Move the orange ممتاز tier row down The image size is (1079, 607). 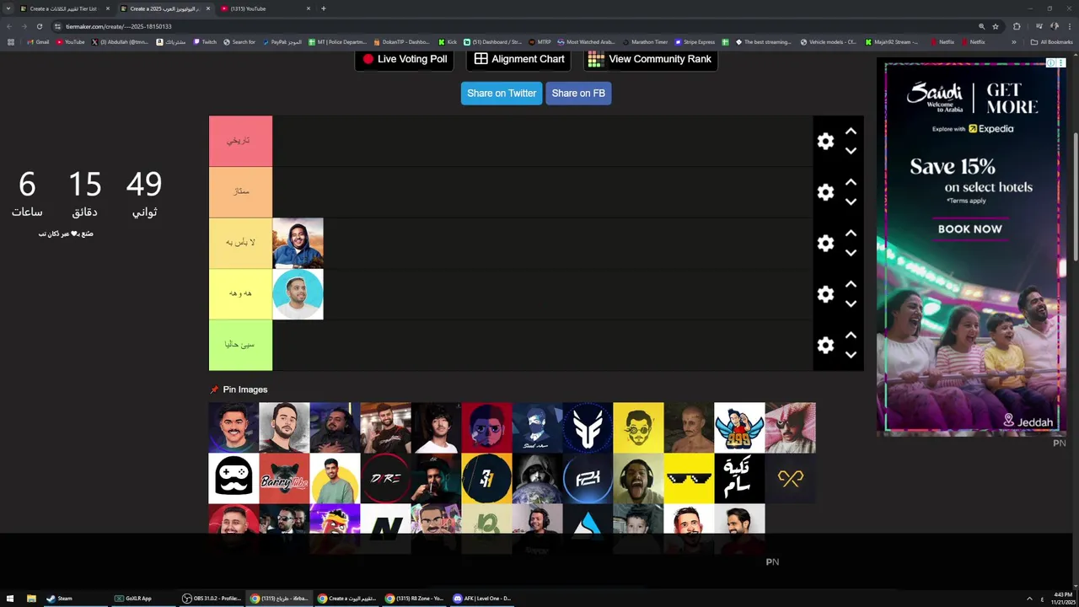(851, 202)
